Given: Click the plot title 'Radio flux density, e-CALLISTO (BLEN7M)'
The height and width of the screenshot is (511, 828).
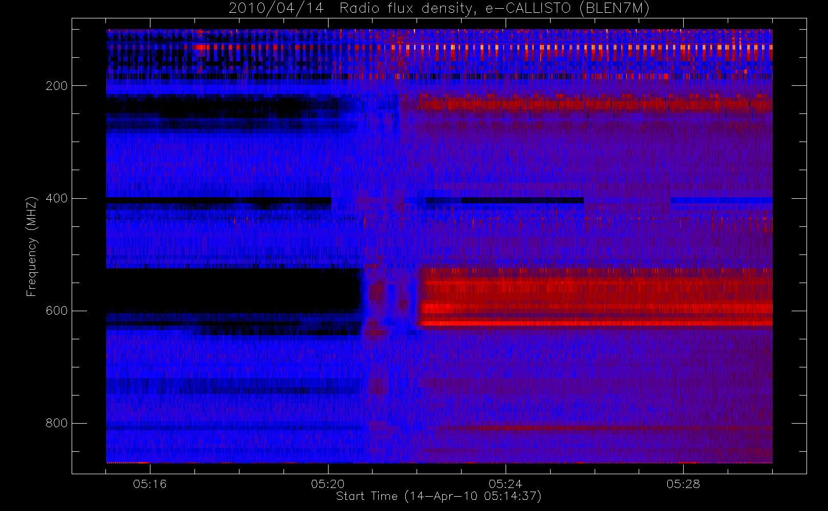Looking at the screenshot, I should 494,9.
